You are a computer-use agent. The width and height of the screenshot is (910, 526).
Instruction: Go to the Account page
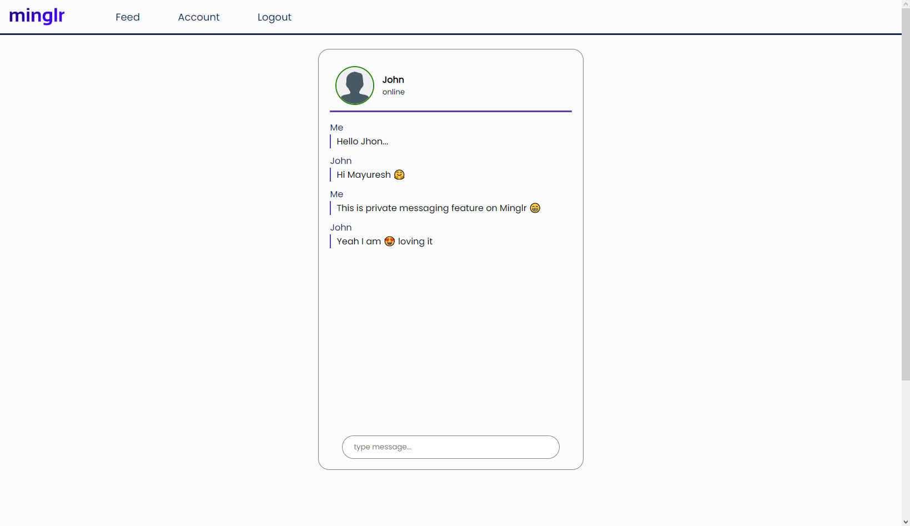[199, 17]
